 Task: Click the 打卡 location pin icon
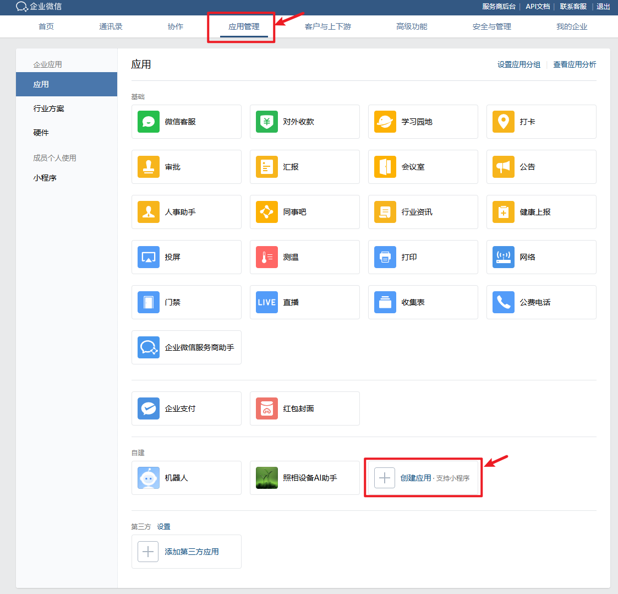503,122
